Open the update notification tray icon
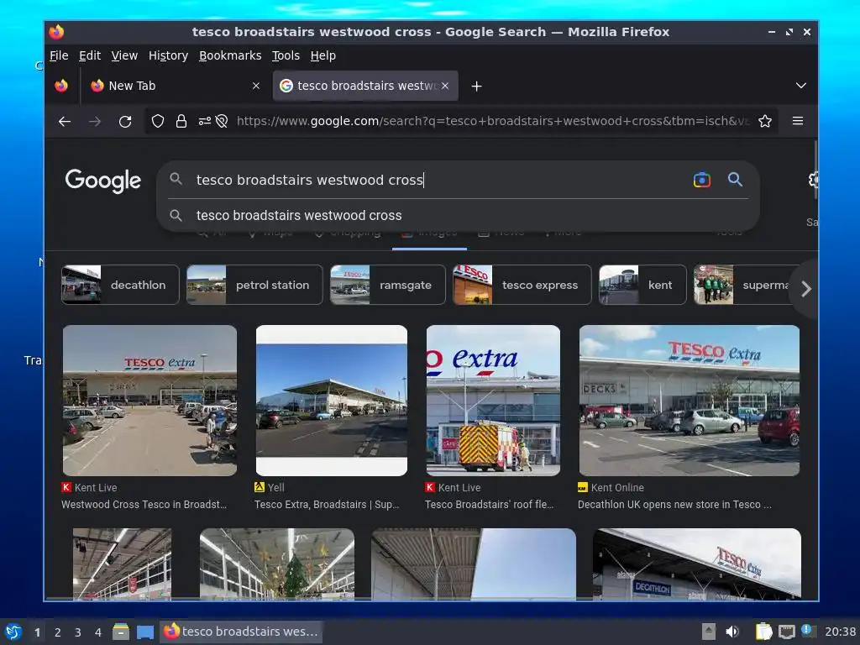 click(808, 631)
